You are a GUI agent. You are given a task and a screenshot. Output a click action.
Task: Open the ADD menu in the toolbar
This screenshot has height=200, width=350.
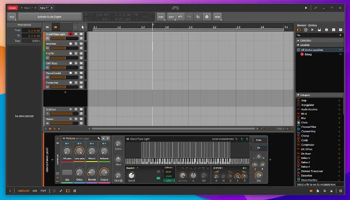(161, 16)
